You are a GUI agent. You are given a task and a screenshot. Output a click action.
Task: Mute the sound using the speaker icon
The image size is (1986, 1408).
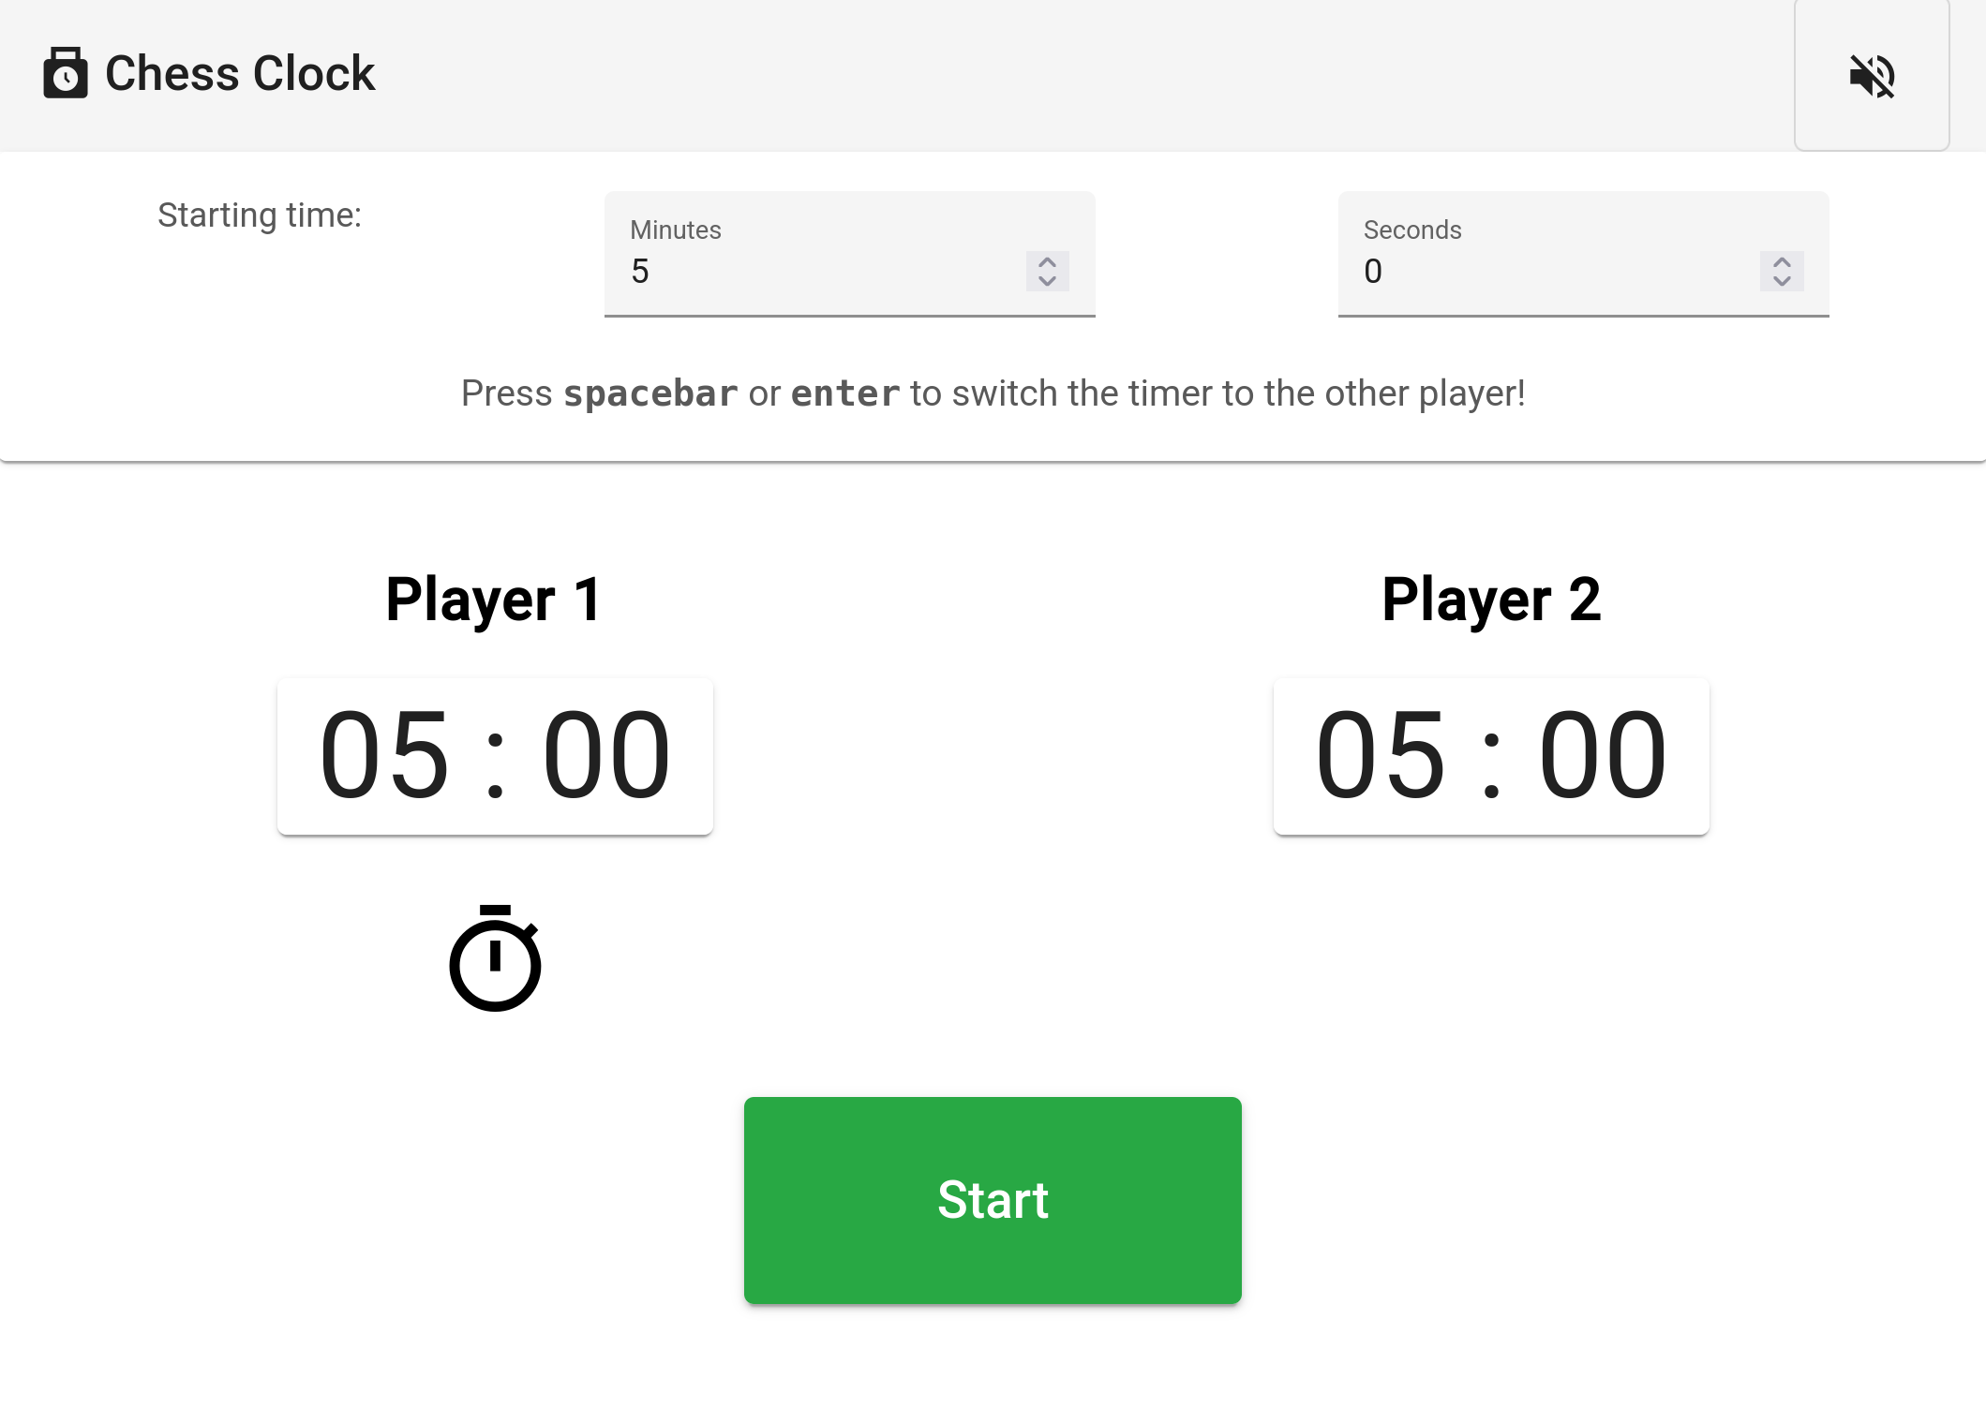tap(1871, 77)
